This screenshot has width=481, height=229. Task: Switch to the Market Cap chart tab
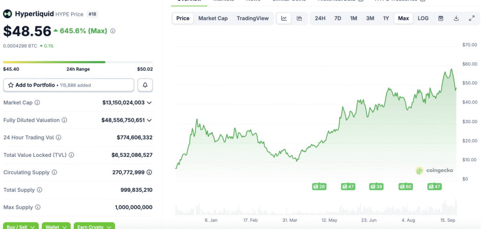pos(213,18)
